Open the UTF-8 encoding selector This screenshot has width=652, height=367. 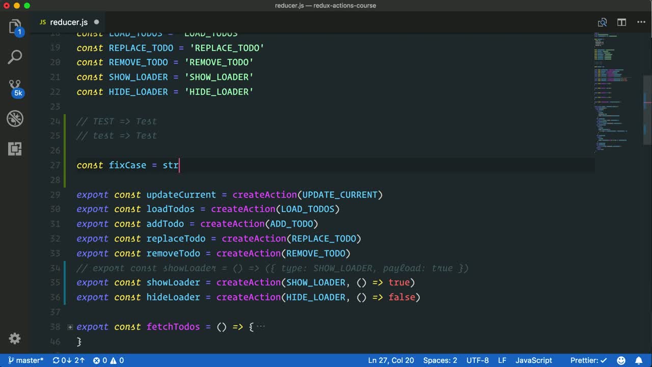pyautogui.click(x=477, y=360)
